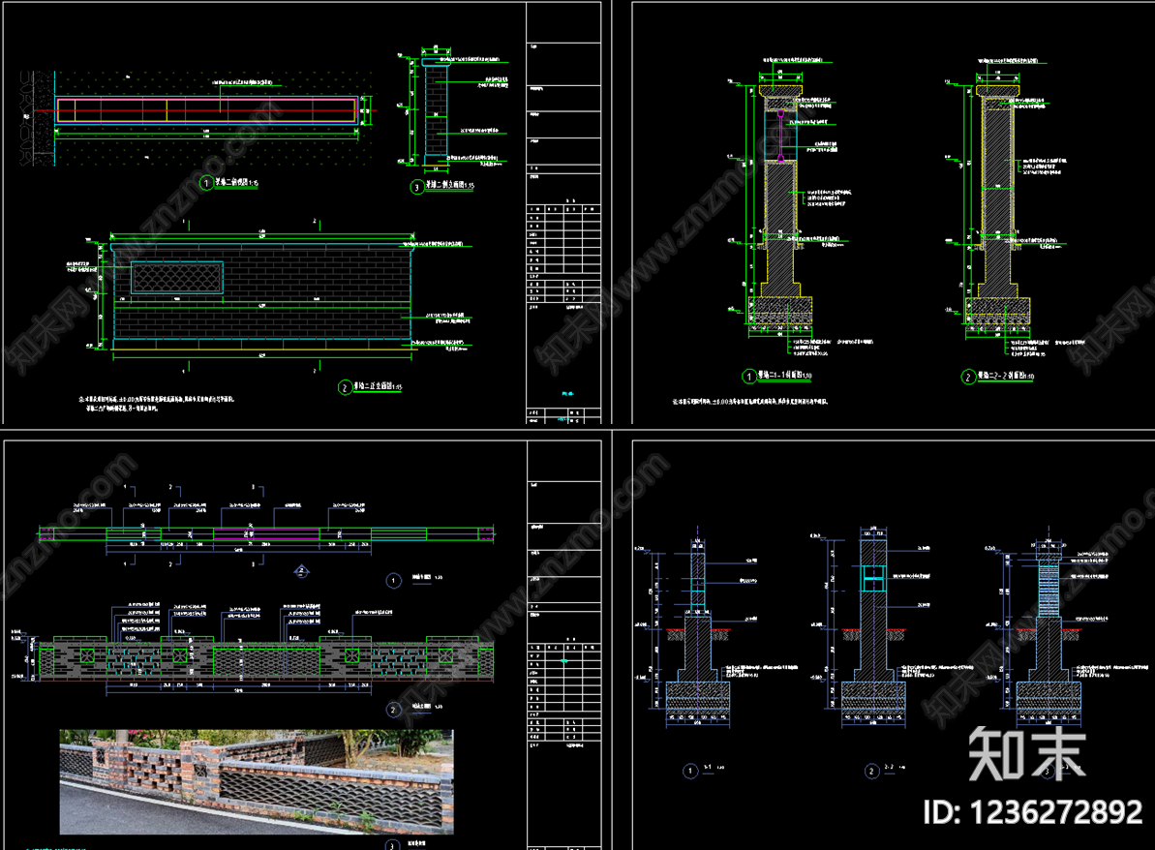Select the magenta baluster in the pillar section
This screenshot has width=1155, height=850.
click(780, 136)
